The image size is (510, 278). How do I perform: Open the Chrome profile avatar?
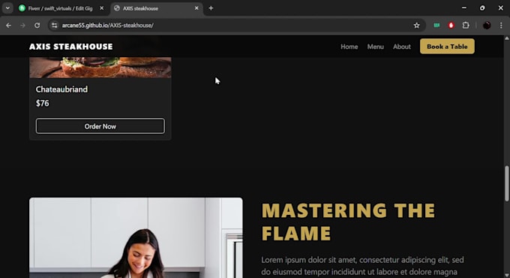click(487, 25)
